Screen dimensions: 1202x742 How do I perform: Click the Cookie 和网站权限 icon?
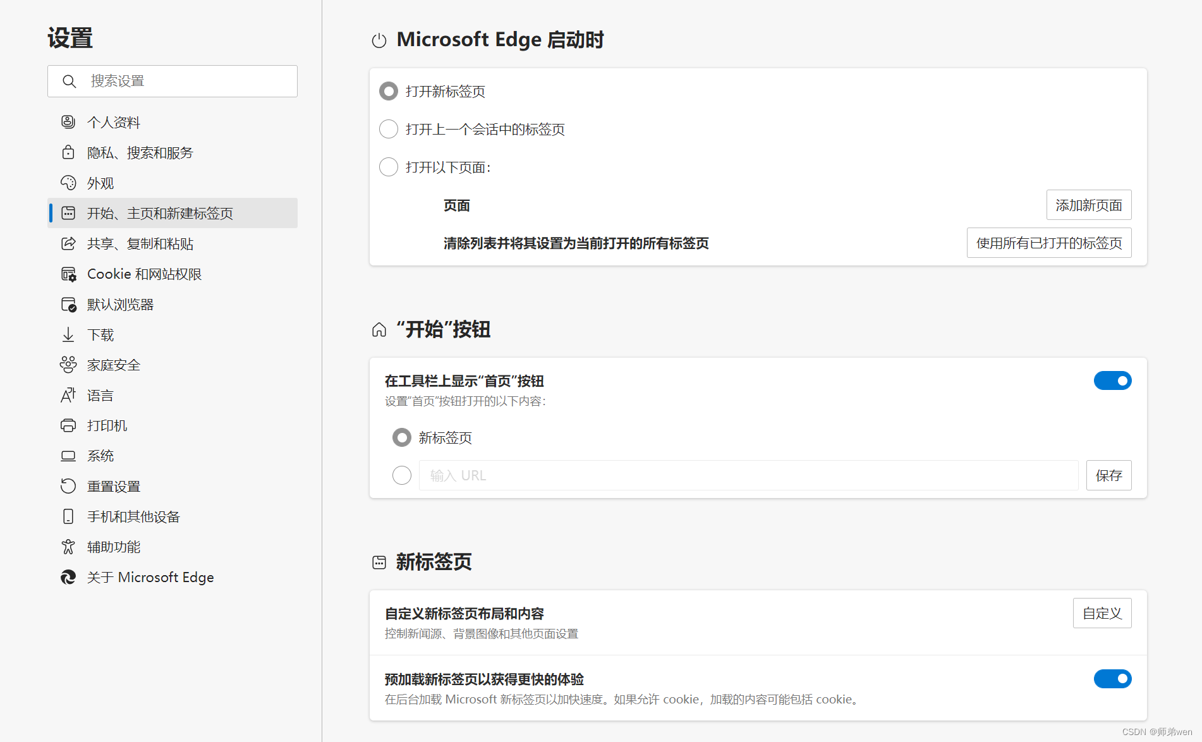68,274
